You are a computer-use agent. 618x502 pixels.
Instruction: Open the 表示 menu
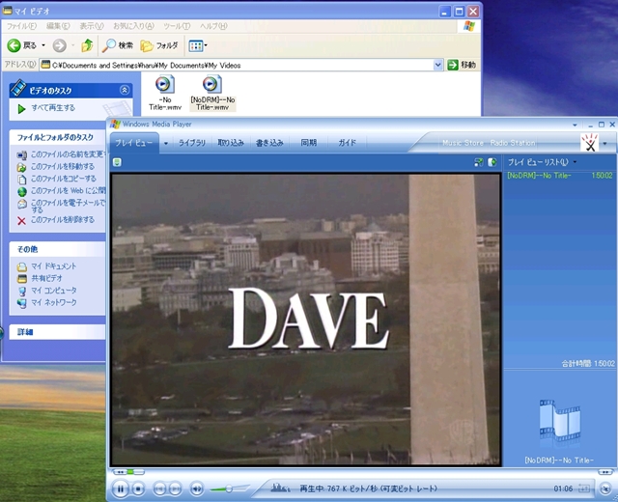point(92,26)
